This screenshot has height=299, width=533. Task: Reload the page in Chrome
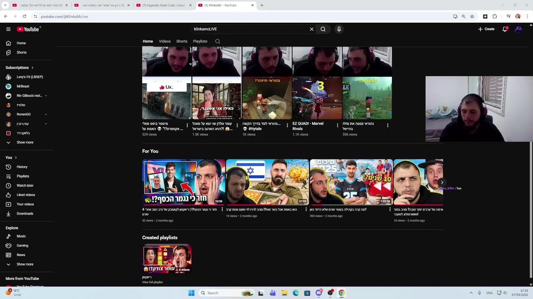click(25, 17)
